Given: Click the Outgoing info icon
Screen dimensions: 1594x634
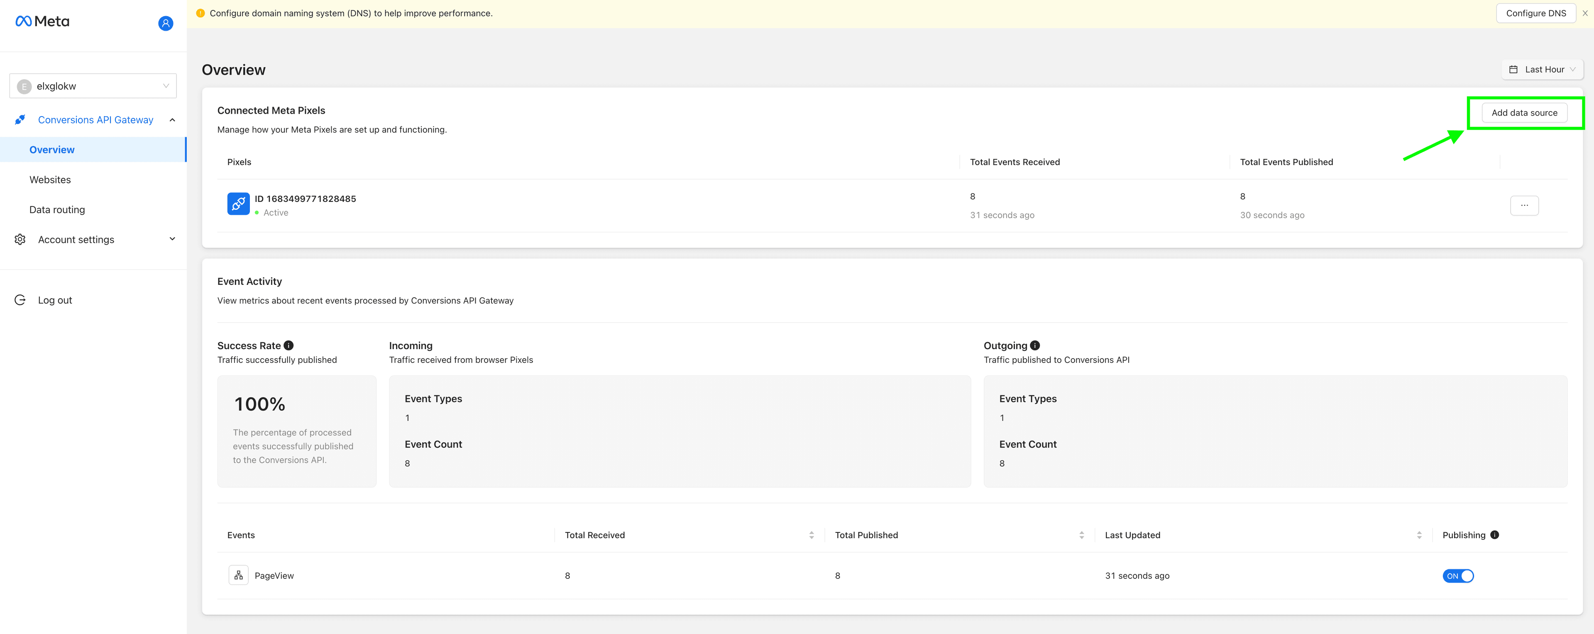Looking at the screenshot, I should pos(1034,346).
